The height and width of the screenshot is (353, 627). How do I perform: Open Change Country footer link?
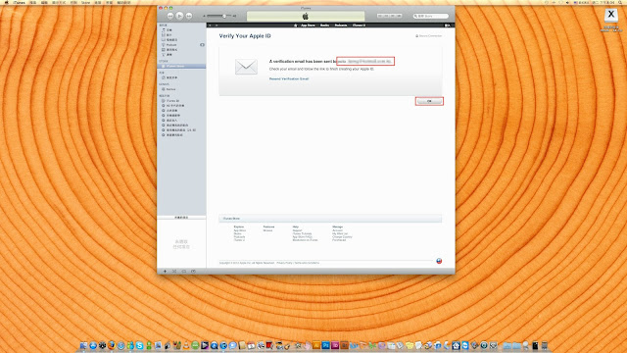point(342,237)
